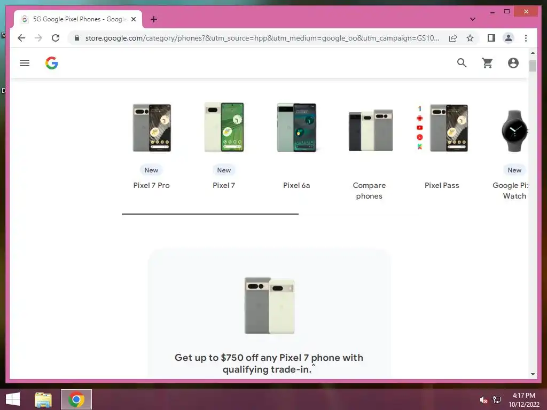Open the Pixel Pass image
The width and height of the screenshot is (547, 410).
(442, 128)
